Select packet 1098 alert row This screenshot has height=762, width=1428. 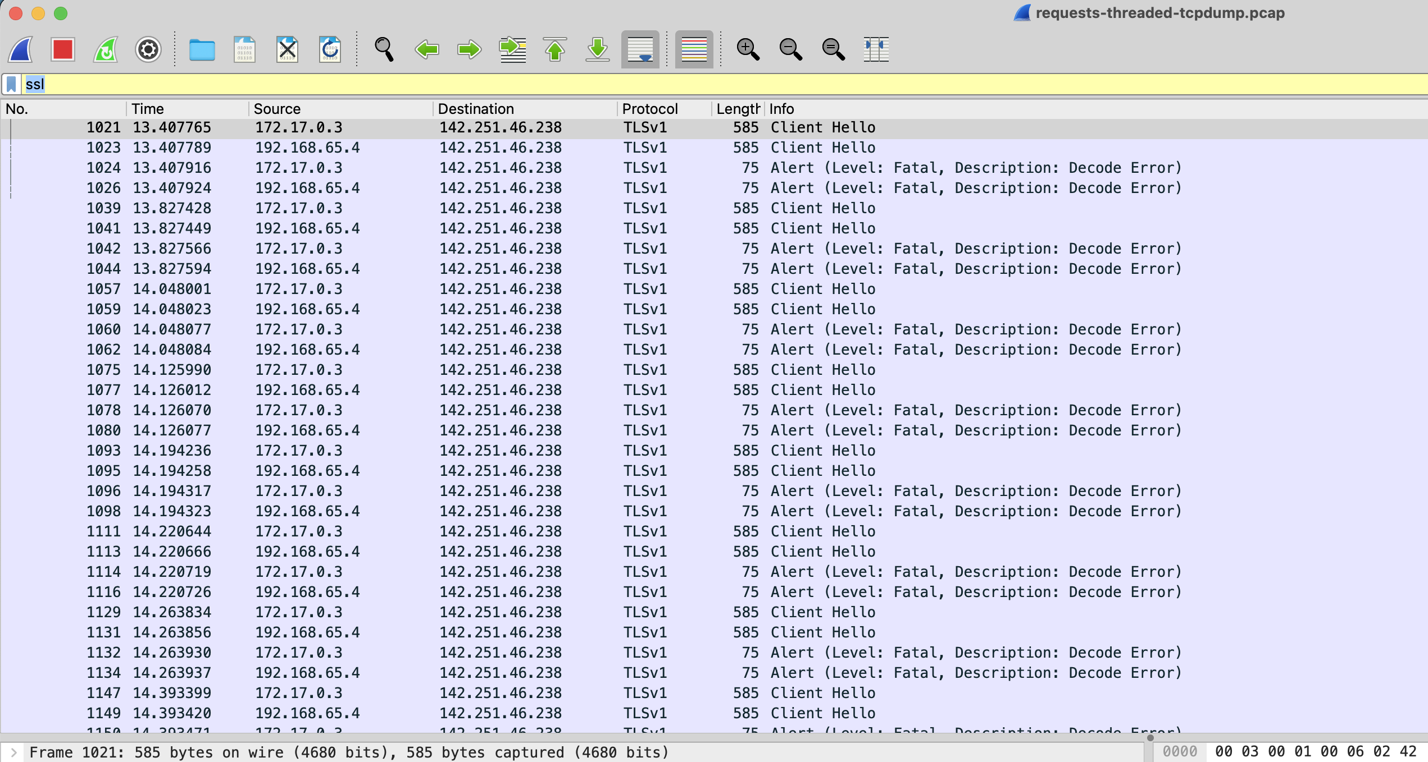pos(714,511)
